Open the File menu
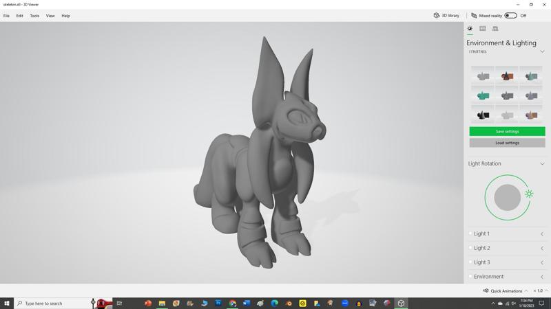551x309 pixels. pyautogui.click(x=6, y=16)
